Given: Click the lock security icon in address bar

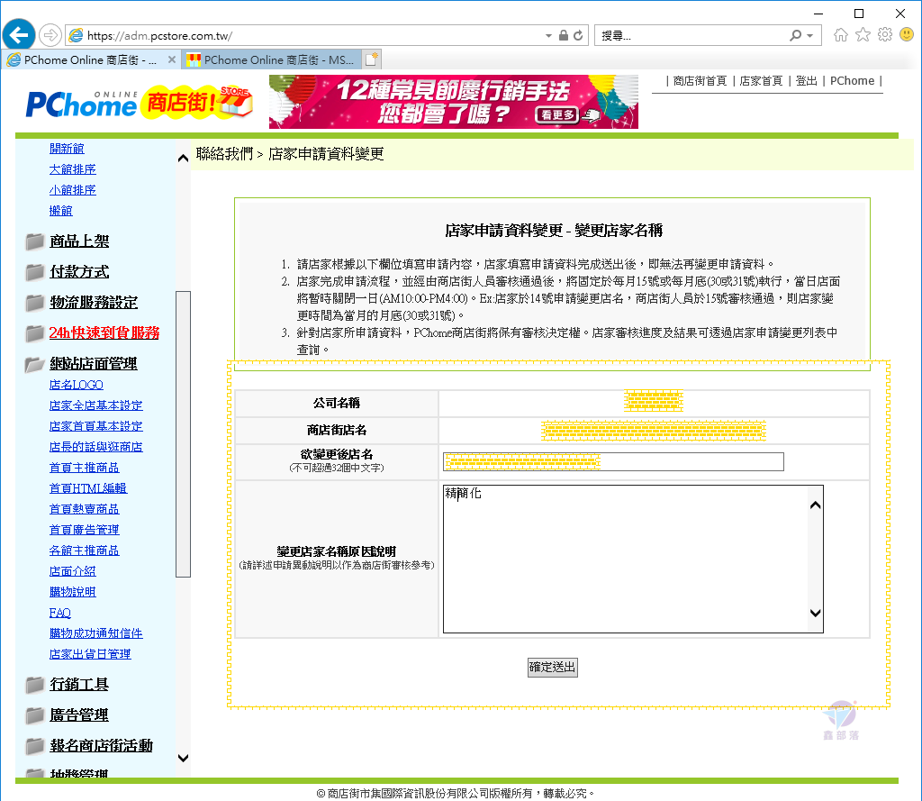Looking at the screenshot, I should (x=564, y=35).
